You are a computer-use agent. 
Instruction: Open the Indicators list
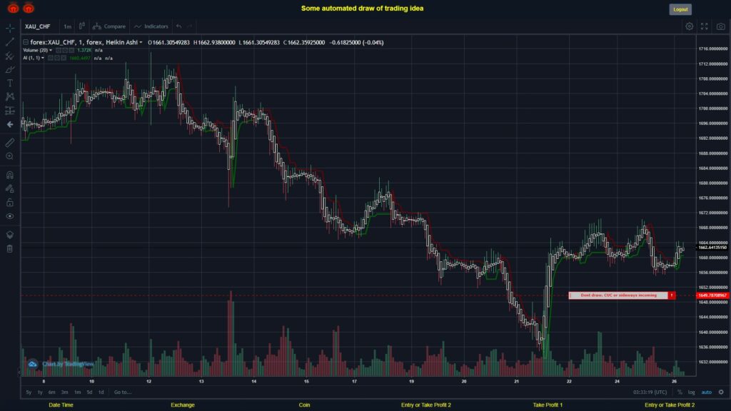click(151, 26)
